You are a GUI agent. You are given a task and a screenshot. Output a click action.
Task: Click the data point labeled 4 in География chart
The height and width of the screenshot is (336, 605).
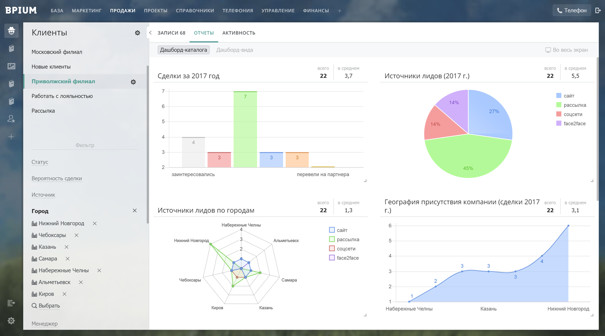pyautogui.click(x=542, y=256)
